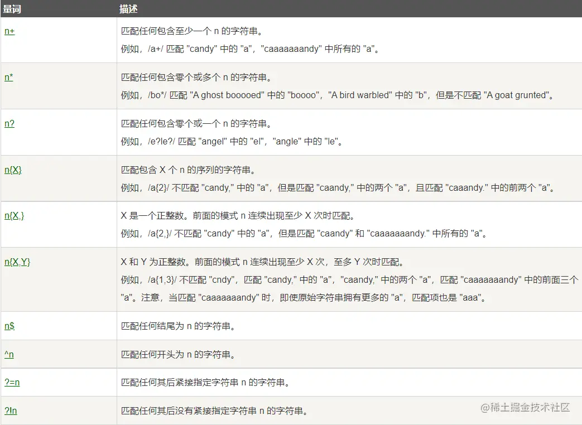The width and height of the screenshot is (582, 425).
Task: Click the /a{1,3}/ cndy example line
Action: coord(350,279)
